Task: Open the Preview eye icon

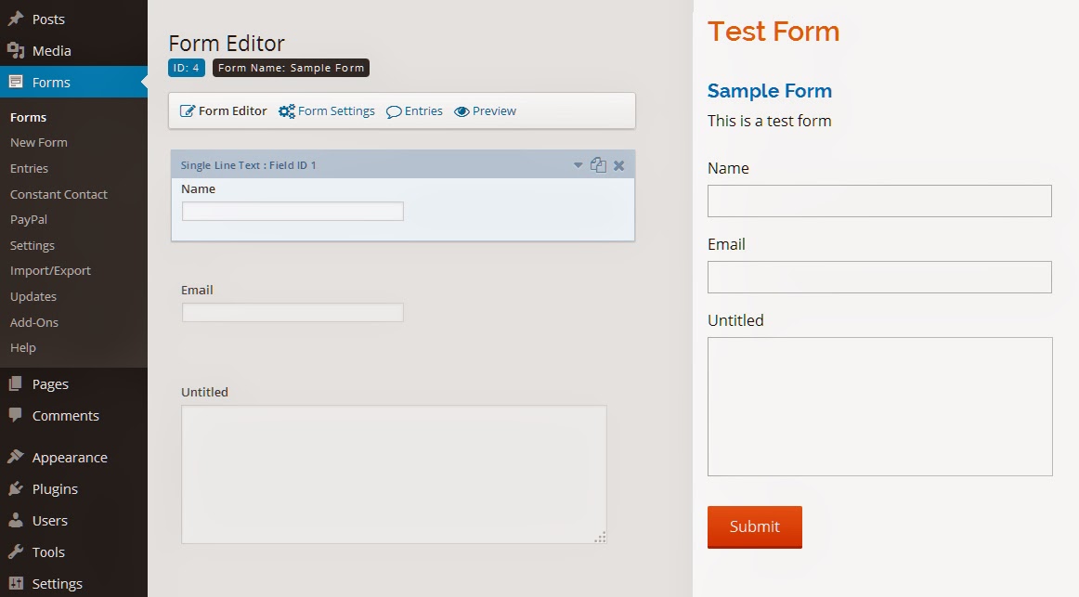Action: (461, 110)
